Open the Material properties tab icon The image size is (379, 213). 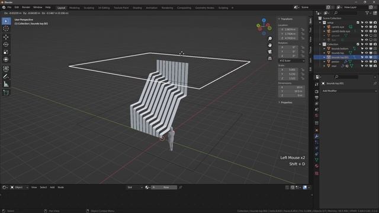click(317, 166)
